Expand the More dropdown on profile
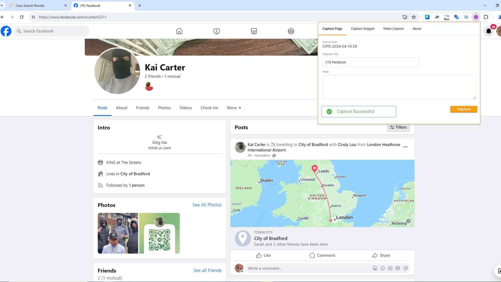Image resolution: width=501 pixels, height=282 pixels. [234, 108]
